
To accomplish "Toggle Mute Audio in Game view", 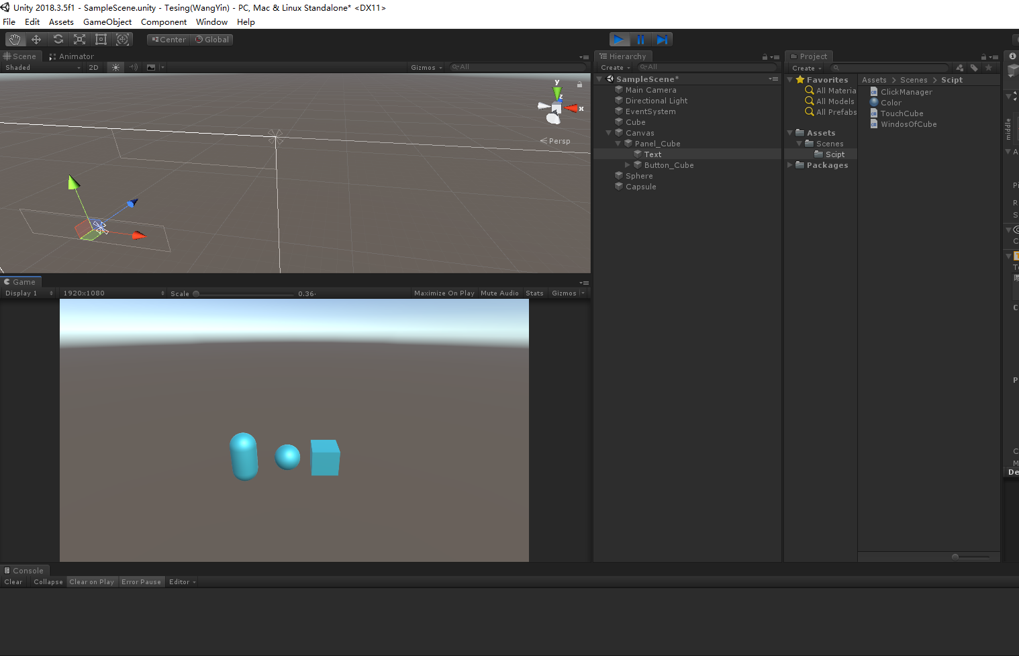I will pos(499,293).
